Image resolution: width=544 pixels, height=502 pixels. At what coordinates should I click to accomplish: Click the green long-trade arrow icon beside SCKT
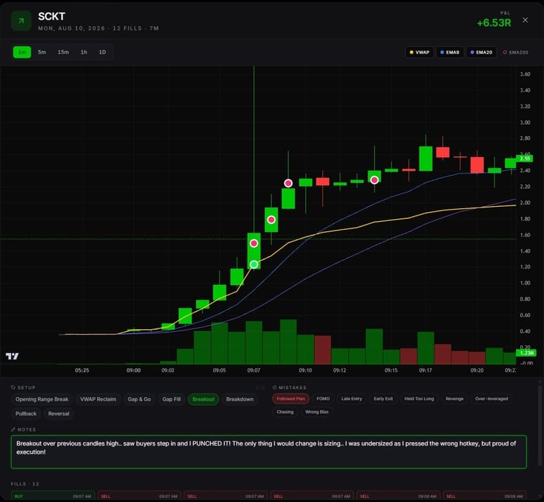(x=21, y=21)
